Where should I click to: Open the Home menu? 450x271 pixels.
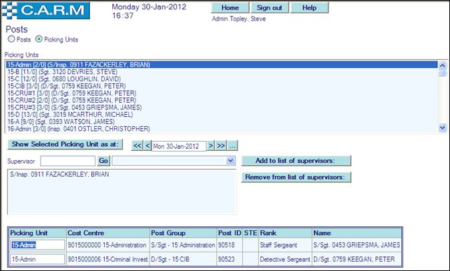[230, 7]
